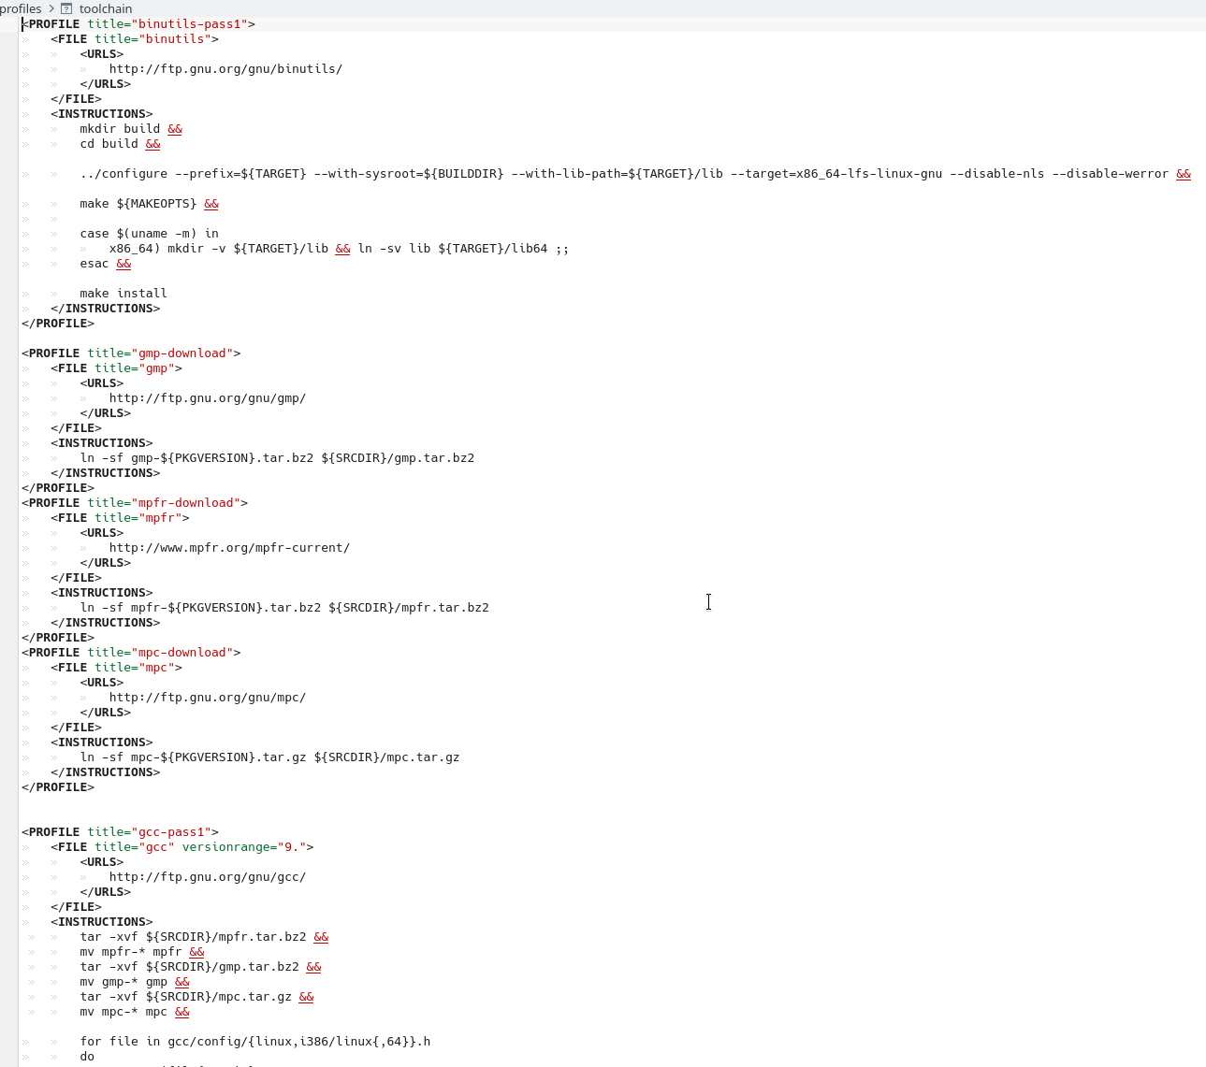
Task: Click "tar -xvf ${SRCDIR}/mpc.tar.gz &&" line
Action: point(196,997)
